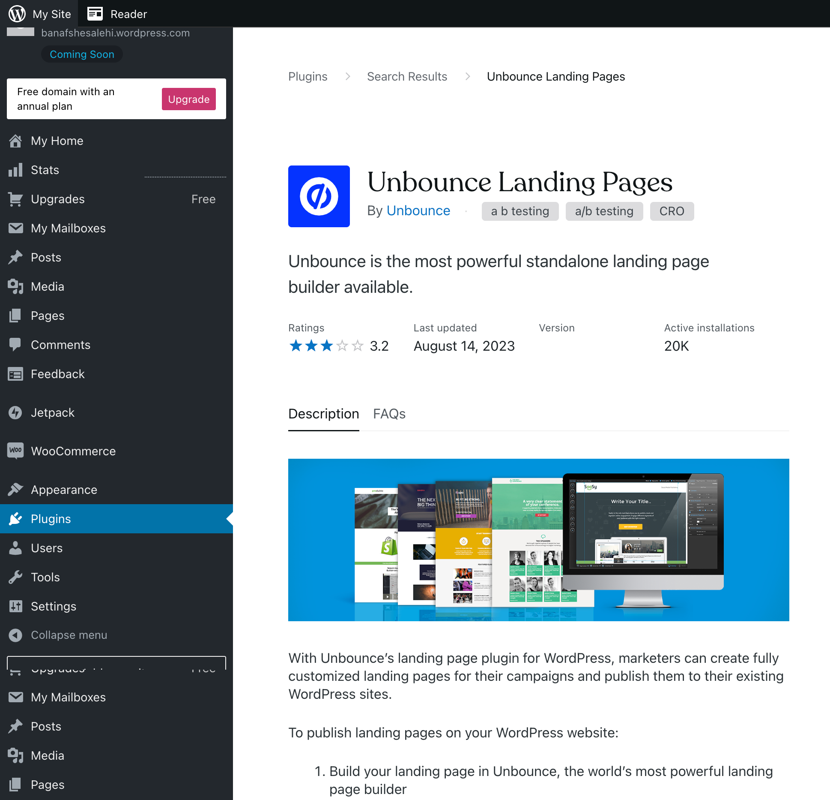The width and height of the screenshot is (830, 800).
Task: Enable the a b testing tag
Action: click(519, 211)
